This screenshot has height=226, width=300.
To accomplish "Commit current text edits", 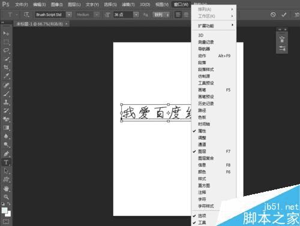I will pos(284,14).
